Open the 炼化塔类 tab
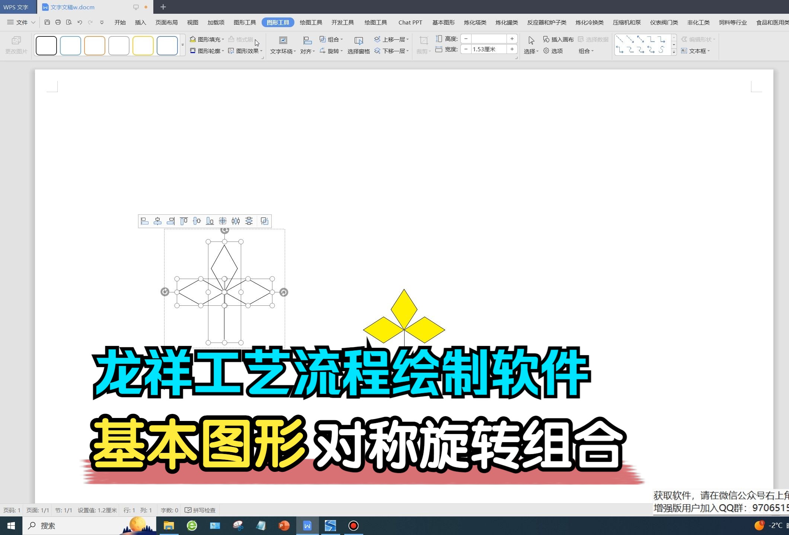Screen dimensions: 789x535 475,22
